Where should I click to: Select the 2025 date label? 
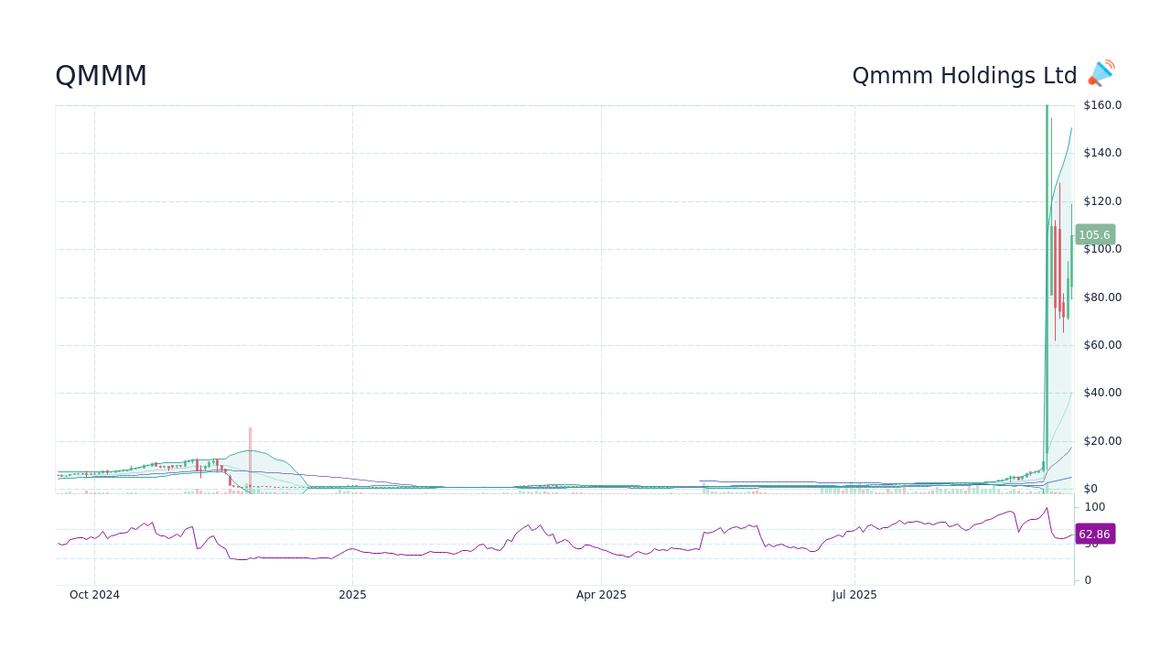pos(352,594)
